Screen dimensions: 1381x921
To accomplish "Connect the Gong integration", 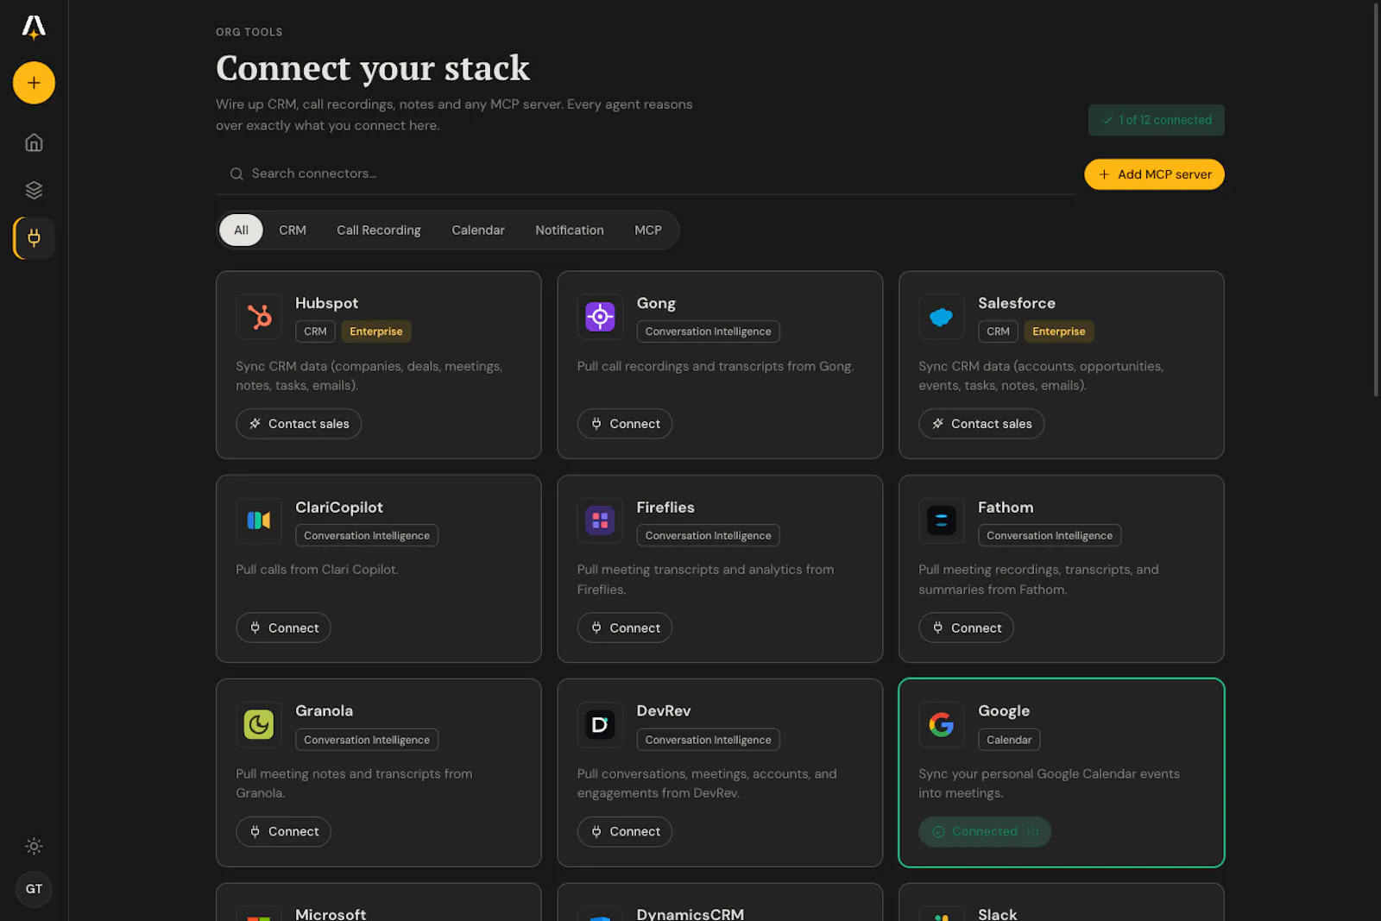I will point(625,424).
